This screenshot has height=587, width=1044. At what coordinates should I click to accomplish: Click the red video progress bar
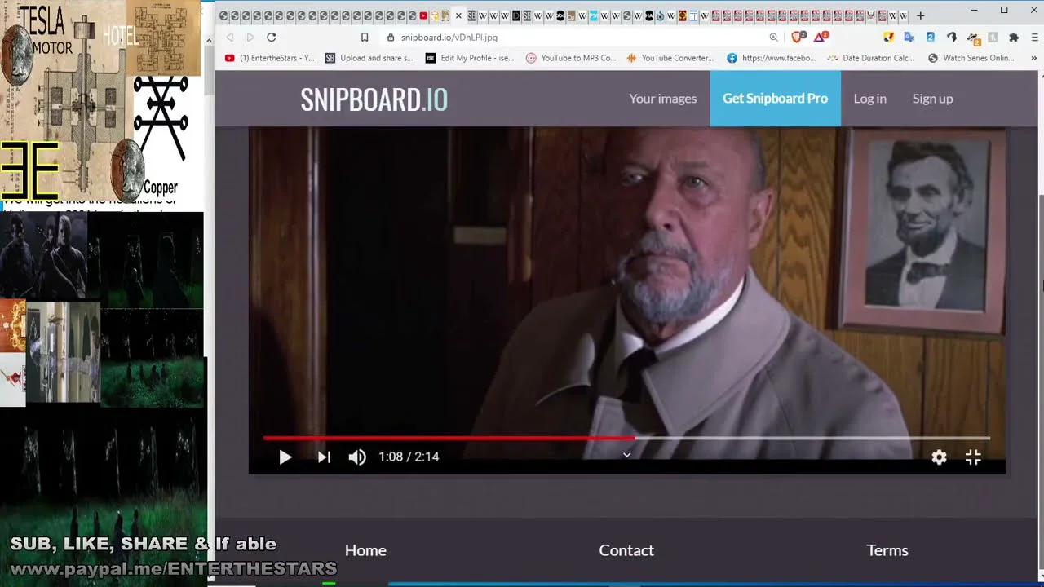point(449,438)
